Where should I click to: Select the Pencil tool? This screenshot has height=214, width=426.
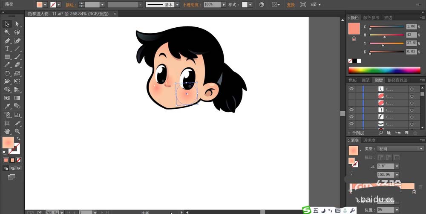pyautogui.click(x=7, y=65)
